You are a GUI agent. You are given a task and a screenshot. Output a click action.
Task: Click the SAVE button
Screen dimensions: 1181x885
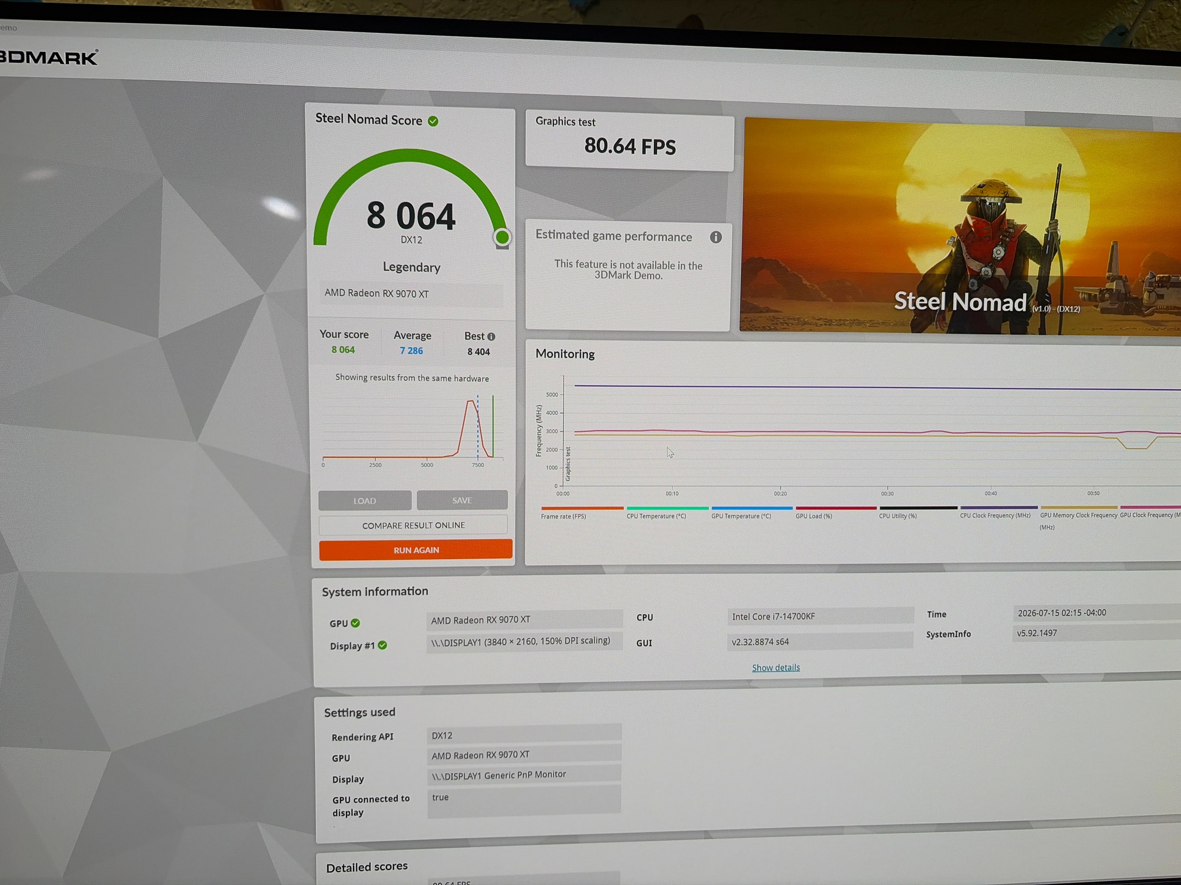coord(462,500)
